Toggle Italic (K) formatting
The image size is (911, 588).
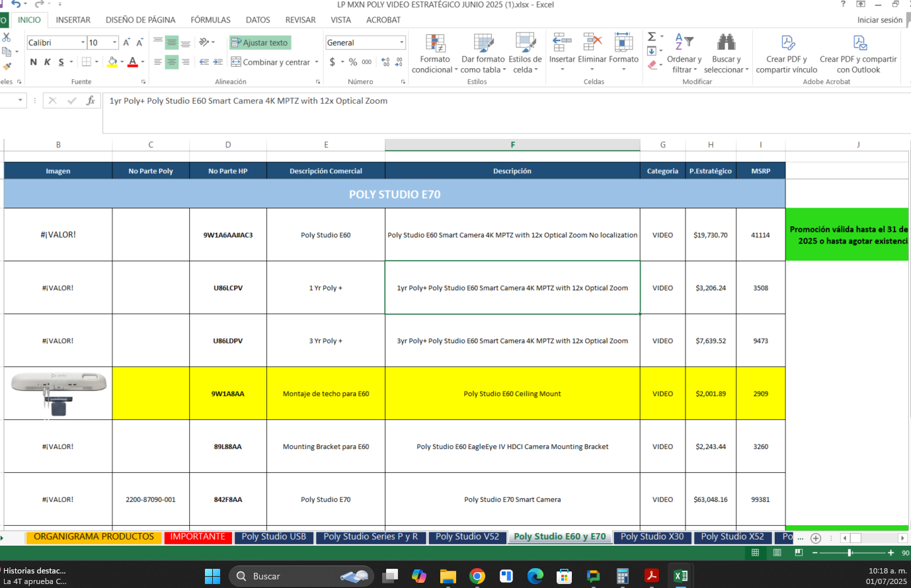click(48, 62)
